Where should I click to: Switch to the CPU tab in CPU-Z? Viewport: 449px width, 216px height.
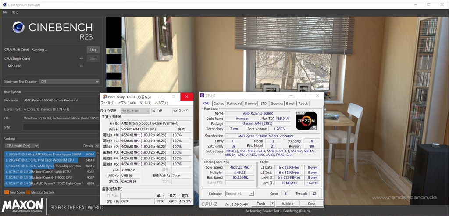pyautogui.click(x=206, y=104)
